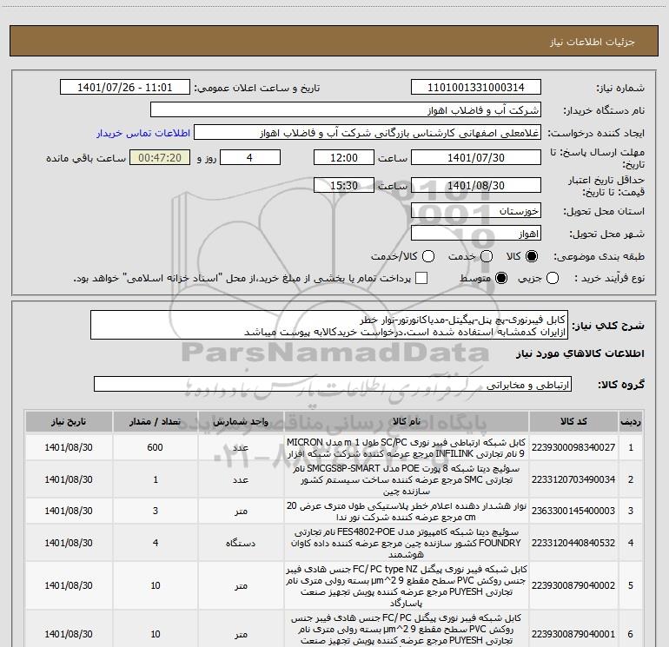Click unit دستگاه in row 4
This screenshot has width=669, height=647.
pyautogui.click(x=241, y=543)
